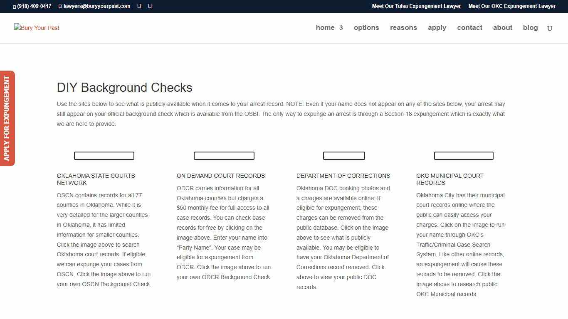
Task: Click the On Demand Court Records image
Action: tap(224, 155)
